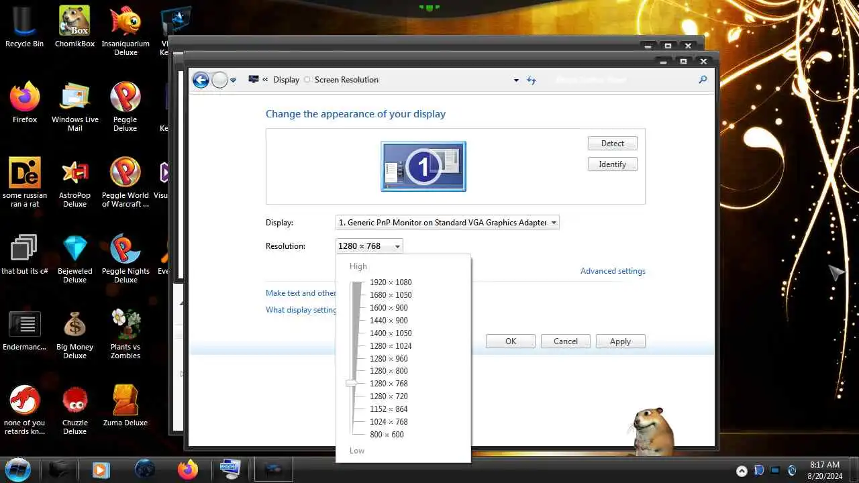Set resolution to 1400 × 1050

tap(391, 333)
